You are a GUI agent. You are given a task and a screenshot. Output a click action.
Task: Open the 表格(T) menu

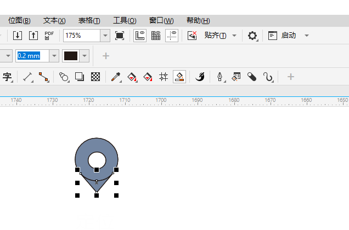tap(89, 21)
